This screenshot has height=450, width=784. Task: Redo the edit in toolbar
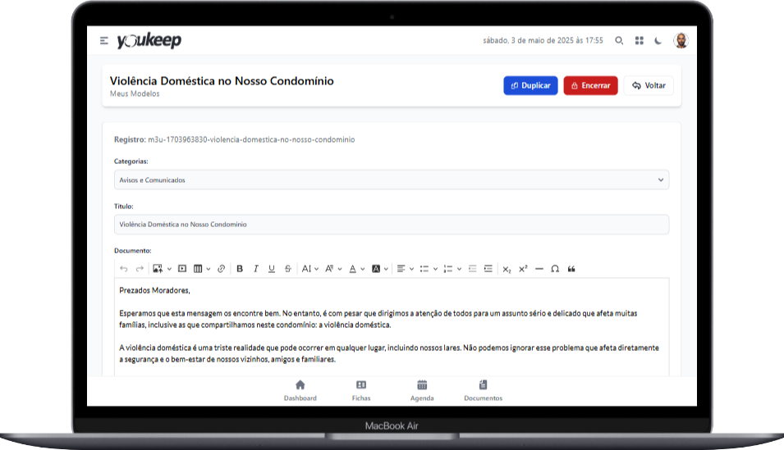140,269
